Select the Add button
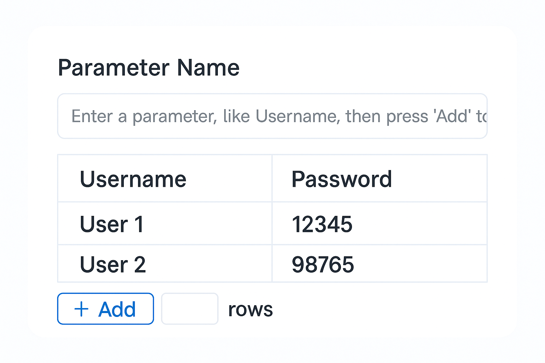Viewport: 545px width, 363px height. pos(105,309)
